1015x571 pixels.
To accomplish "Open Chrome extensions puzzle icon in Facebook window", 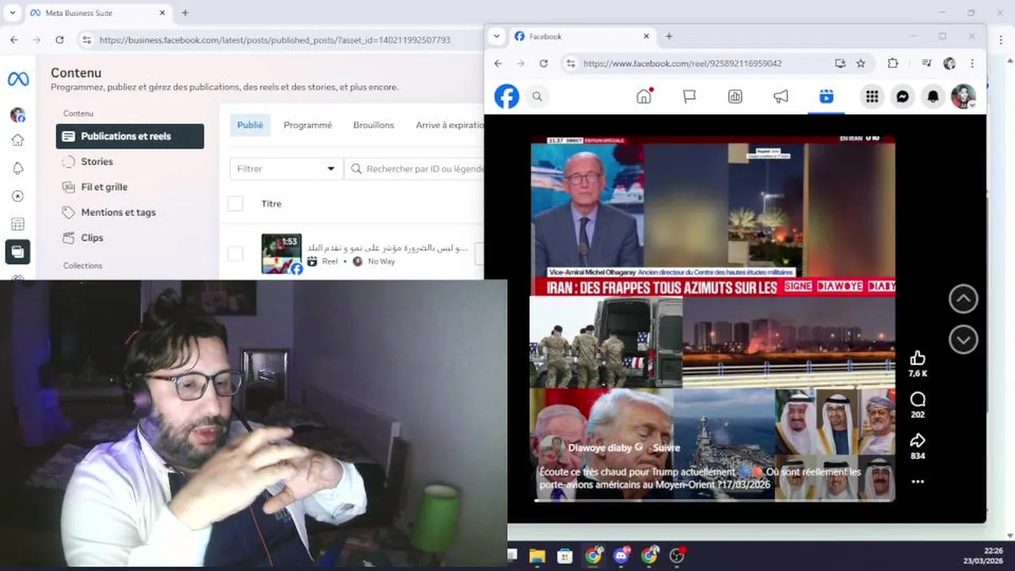I will pos(893,63).
